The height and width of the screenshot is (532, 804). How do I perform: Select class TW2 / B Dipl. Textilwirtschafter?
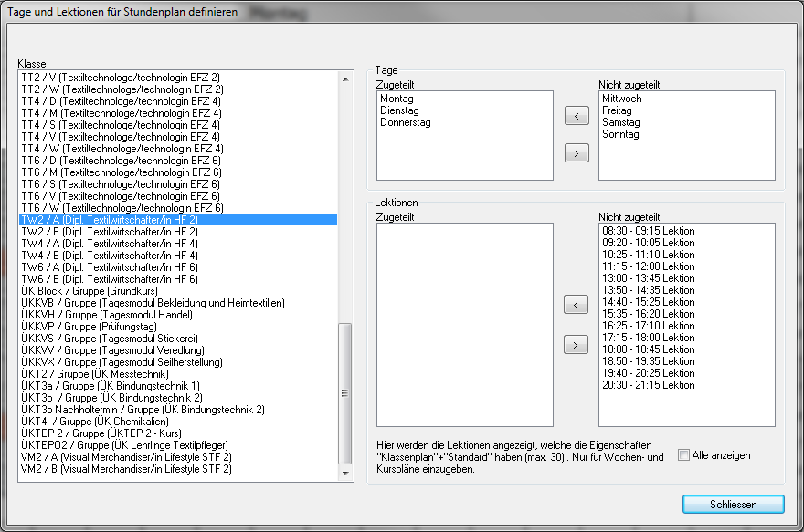pyautogui.click(x=110, y=232)
